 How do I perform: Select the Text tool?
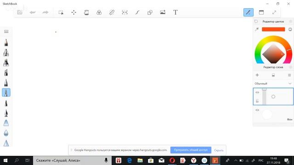175,12
